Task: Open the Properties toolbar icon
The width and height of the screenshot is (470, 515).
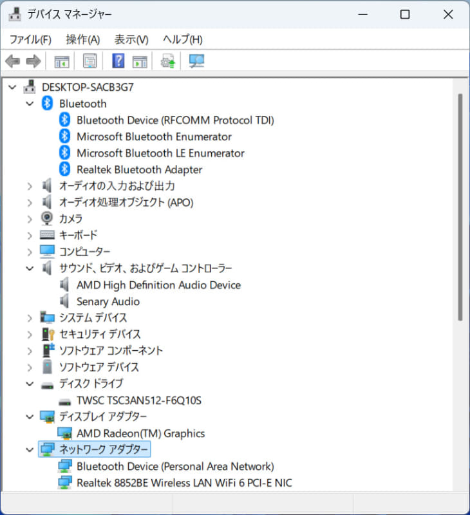Action: click(89, 61)
